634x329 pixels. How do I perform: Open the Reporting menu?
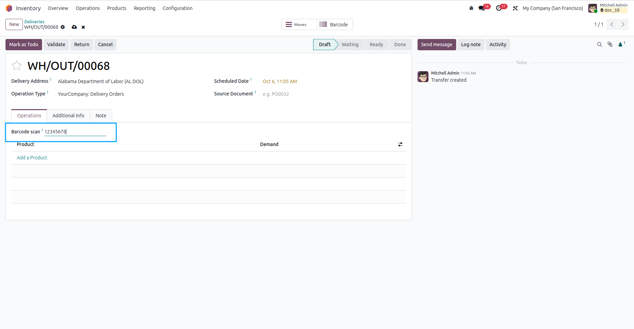click(x=144, y=8)
